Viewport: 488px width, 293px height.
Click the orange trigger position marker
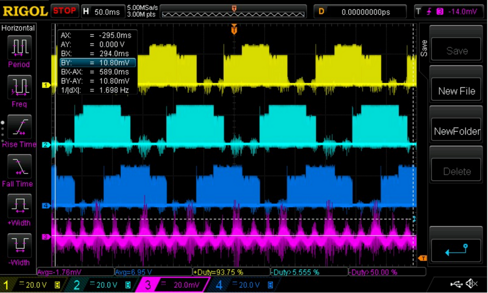pos(234,29)
